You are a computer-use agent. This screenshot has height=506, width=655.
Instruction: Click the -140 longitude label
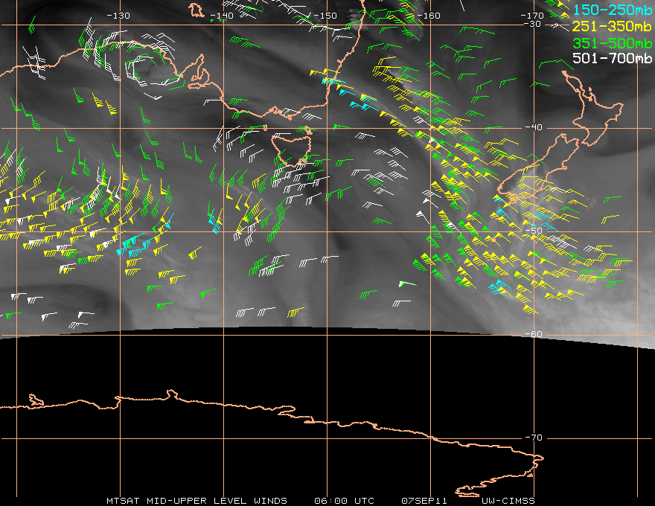[x=222, y=16]
